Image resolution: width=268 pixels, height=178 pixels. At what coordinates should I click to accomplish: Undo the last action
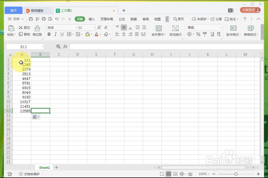point(57,19)
